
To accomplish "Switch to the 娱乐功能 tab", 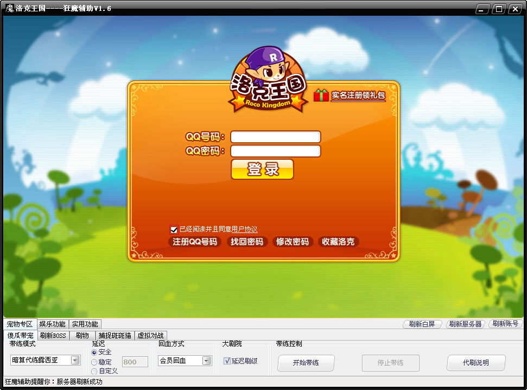I will click(53, 324).
